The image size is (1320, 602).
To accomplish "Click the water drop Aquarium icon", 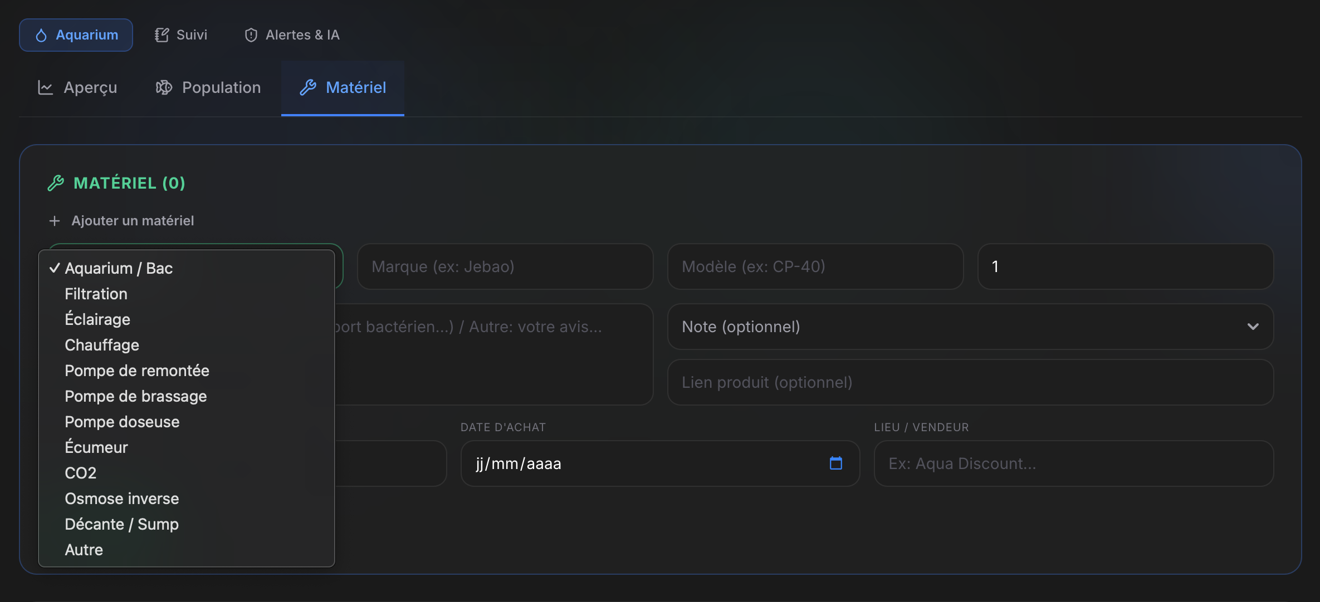I will point(41,35).
